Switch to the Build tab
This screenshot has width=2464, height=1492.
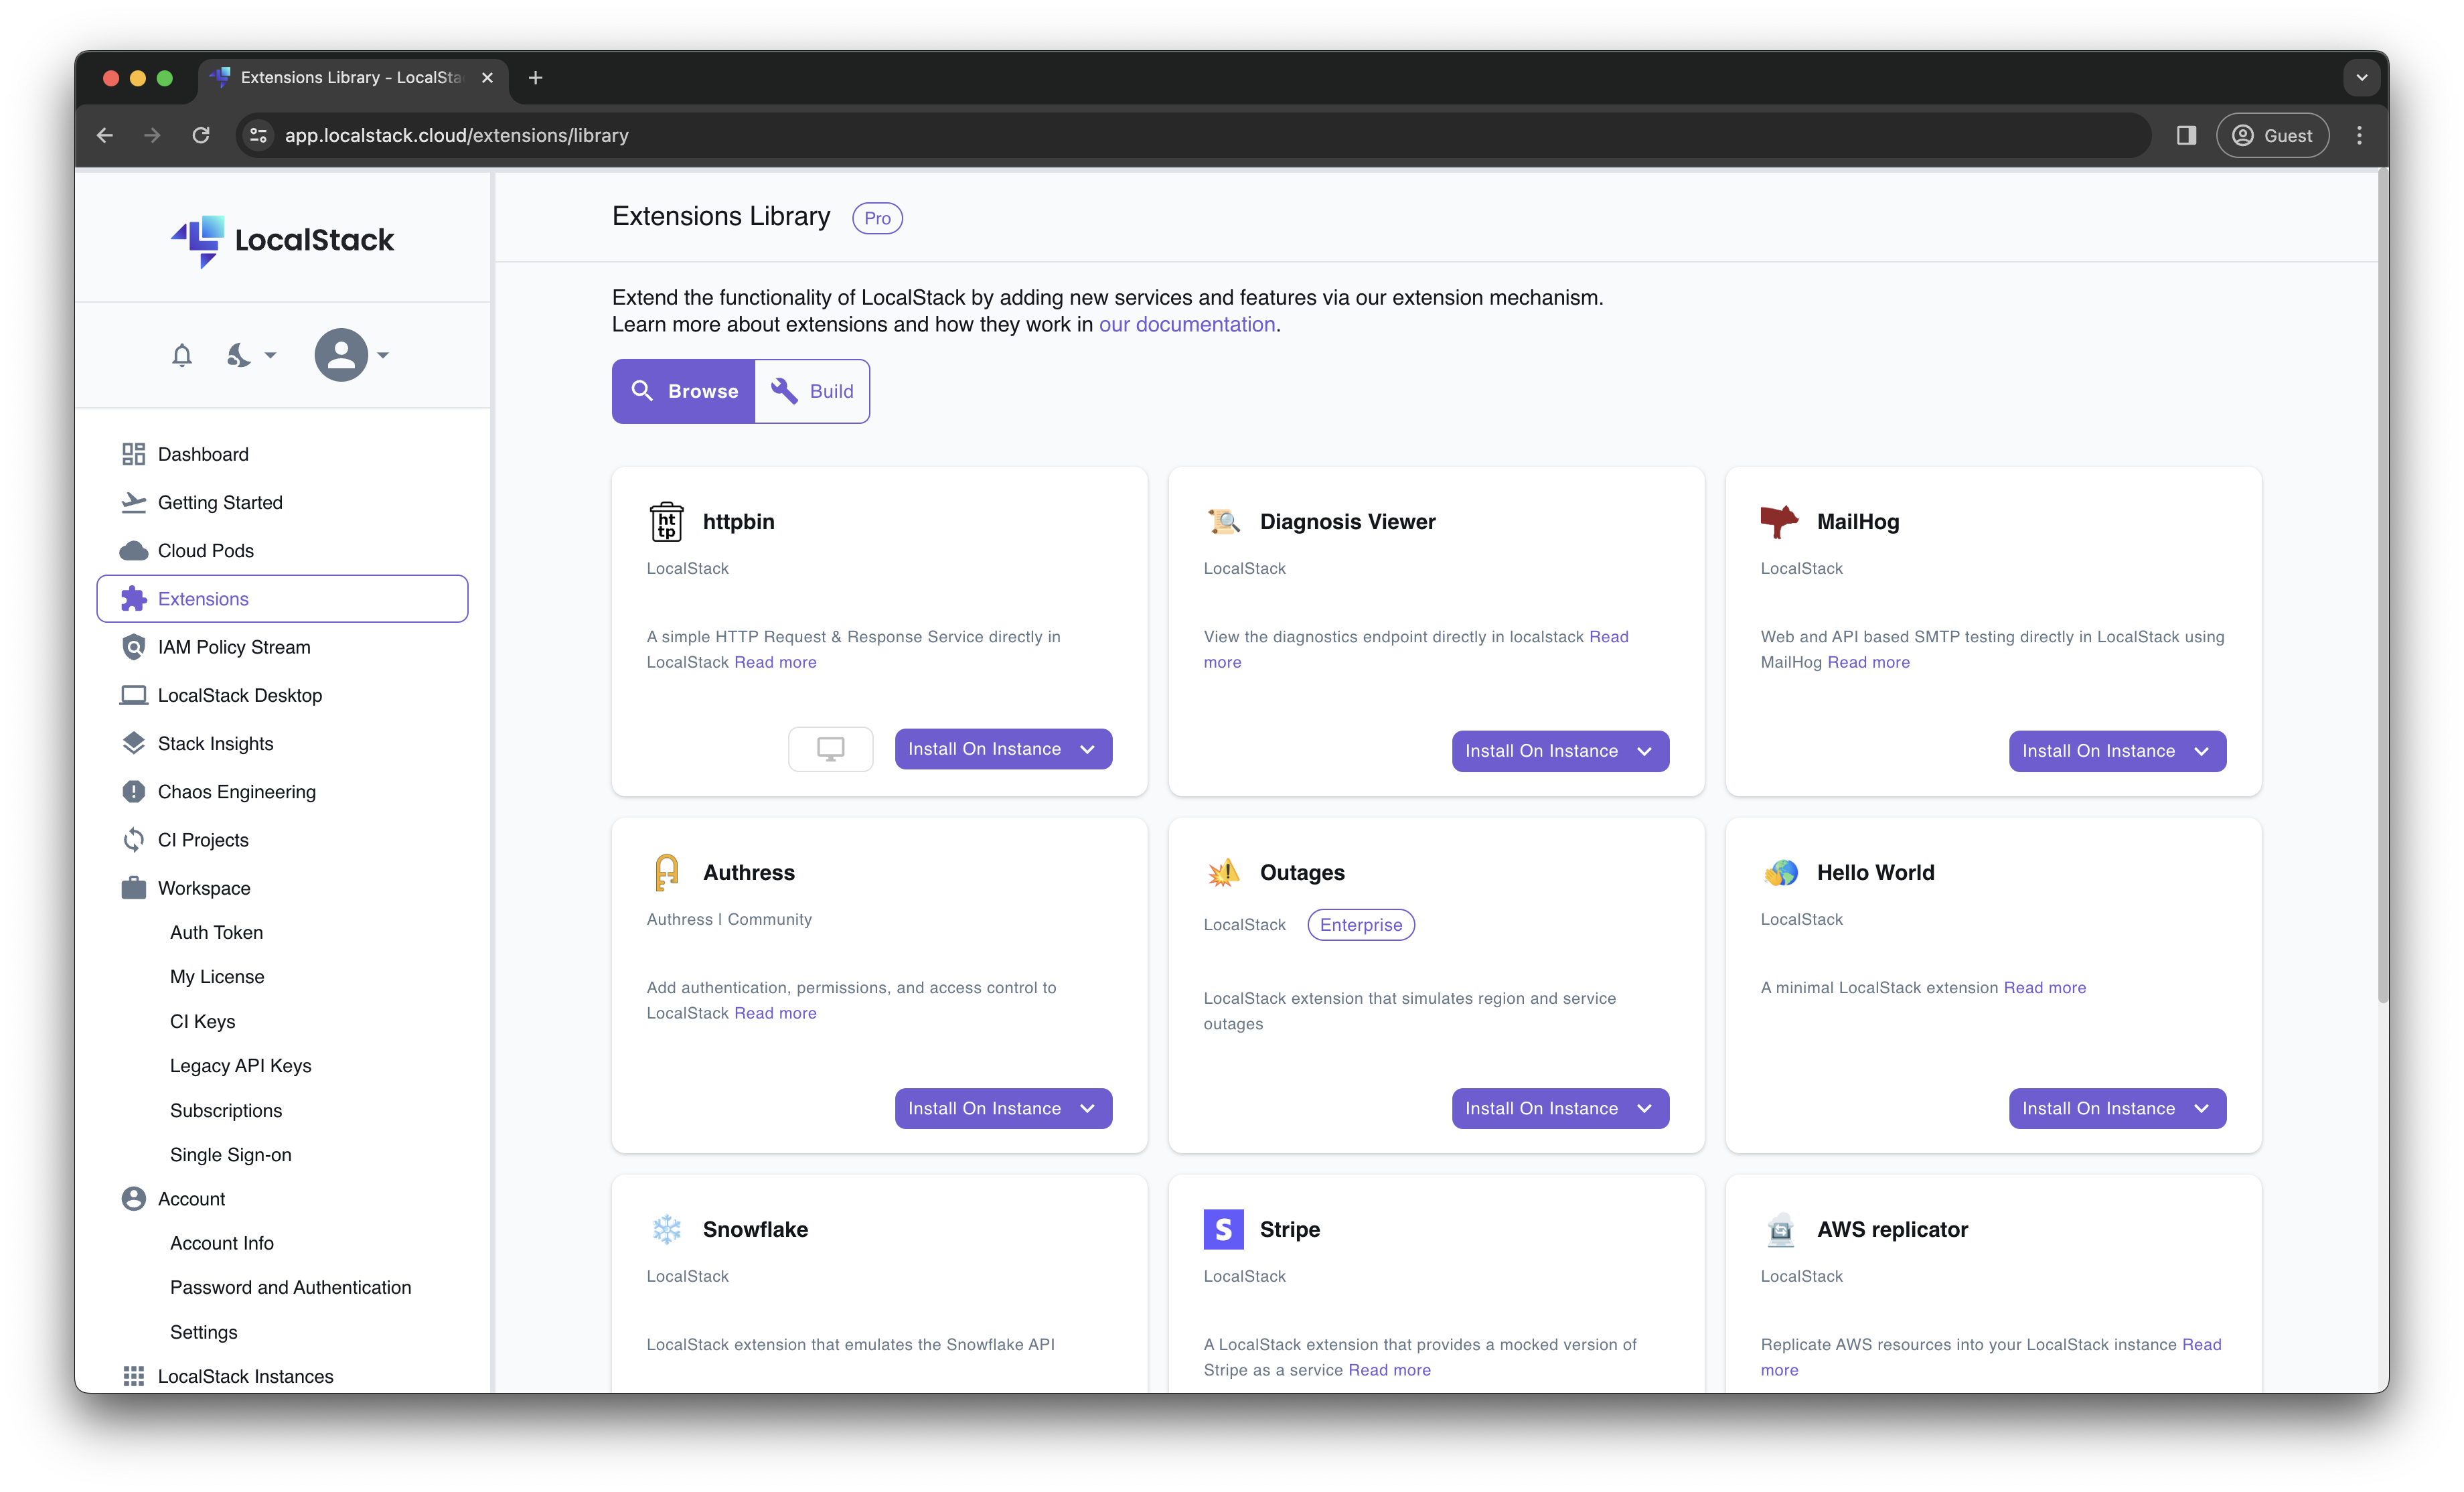point(812,391)
